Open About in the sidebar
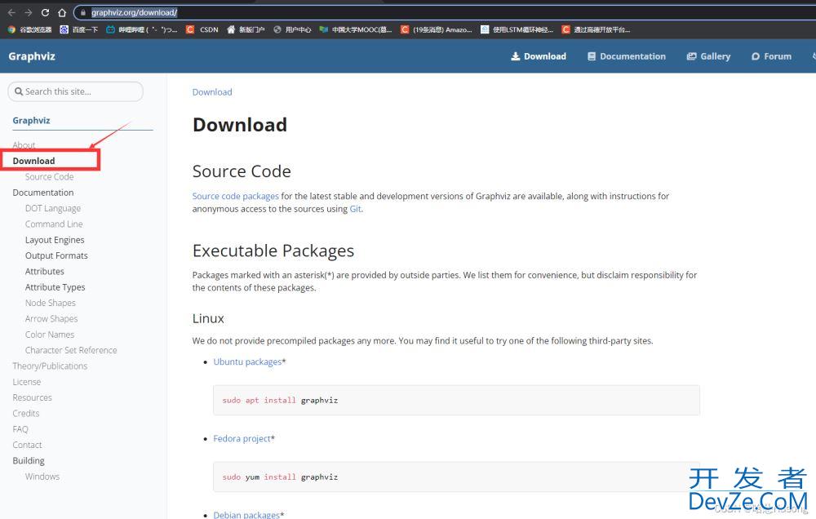This screenshot has height=519, width=816. tap(24, 145)
